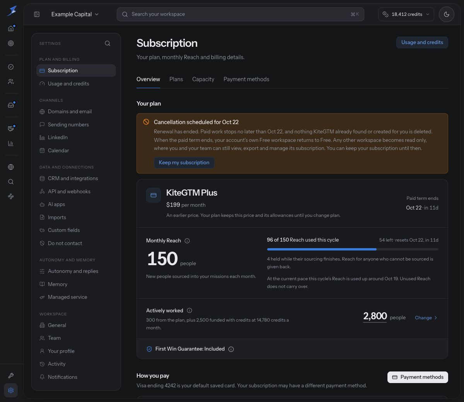Switch to the Plans tab

coord(176,79)
